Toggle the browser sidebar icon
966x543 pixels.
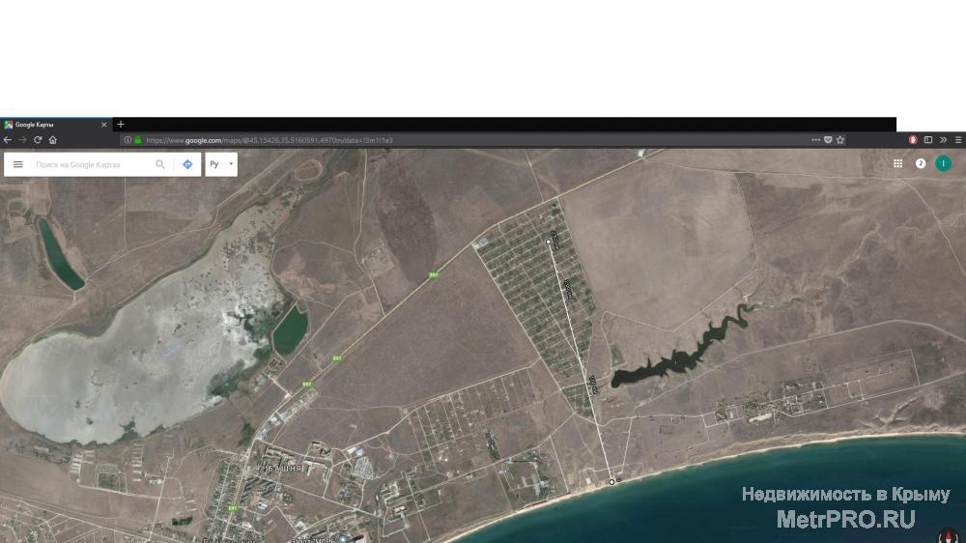tap(927, 140)
